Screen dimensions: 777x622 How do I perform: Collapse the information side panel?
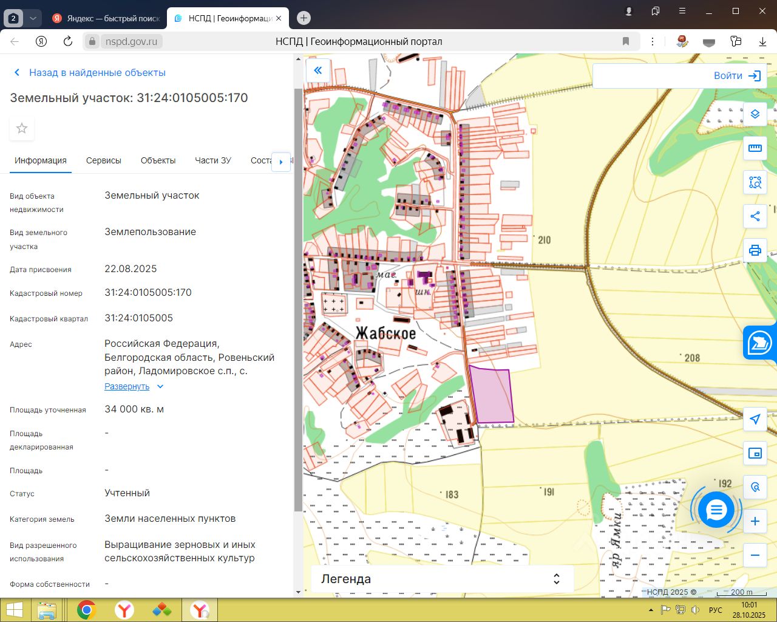pyautogui.click(x=317, y=70)
